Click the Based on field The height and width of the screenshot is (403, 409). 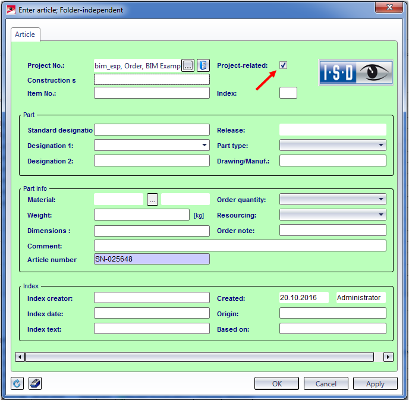pos(333,329)
